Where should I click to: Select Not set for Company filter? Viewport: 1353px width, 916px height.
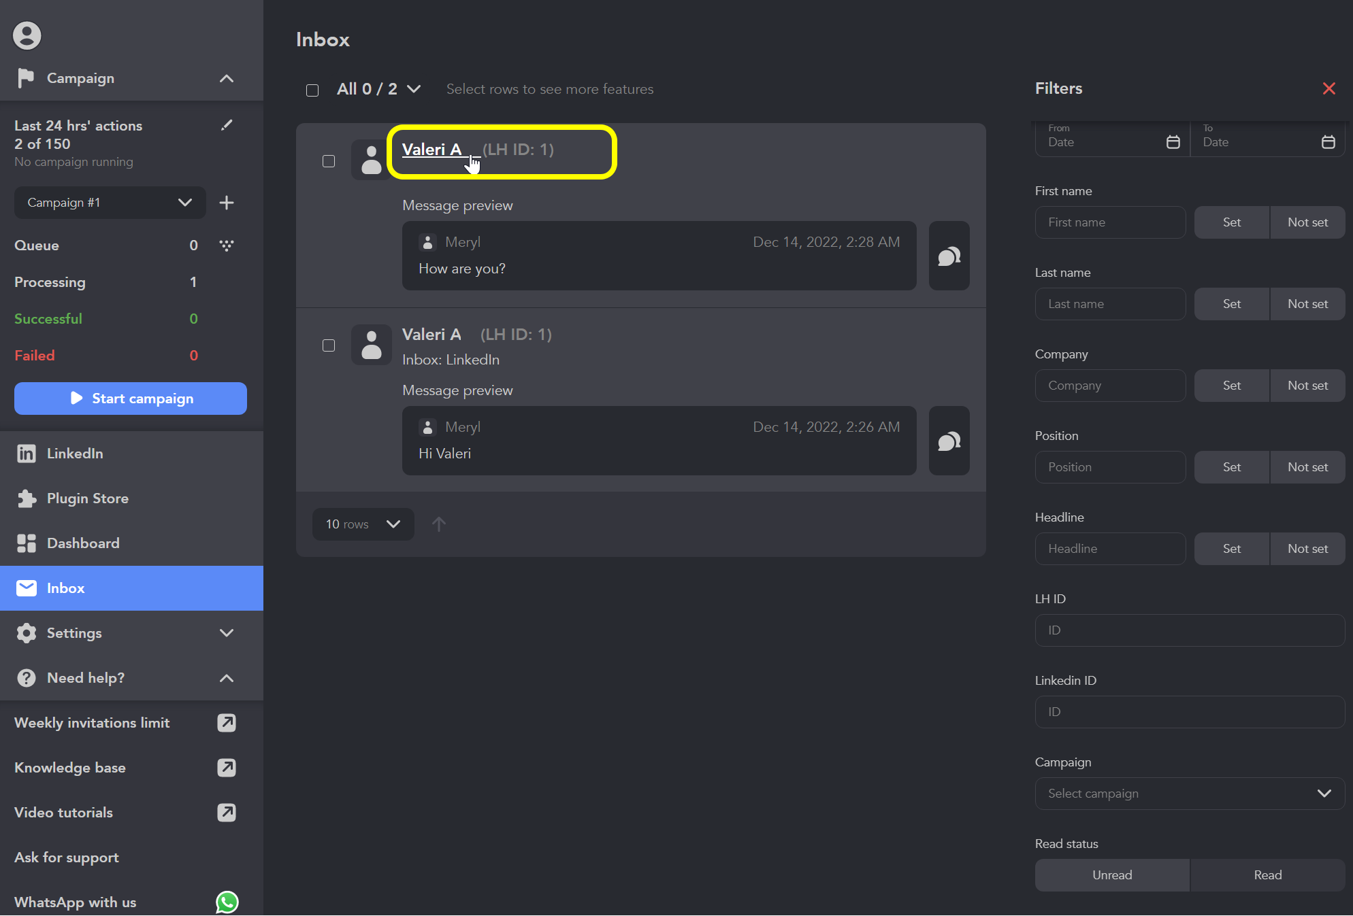[1307, 386]
